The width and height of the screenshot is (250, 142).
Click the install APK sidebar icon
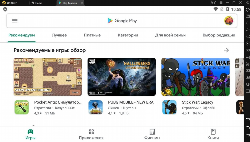coord(248,57)
